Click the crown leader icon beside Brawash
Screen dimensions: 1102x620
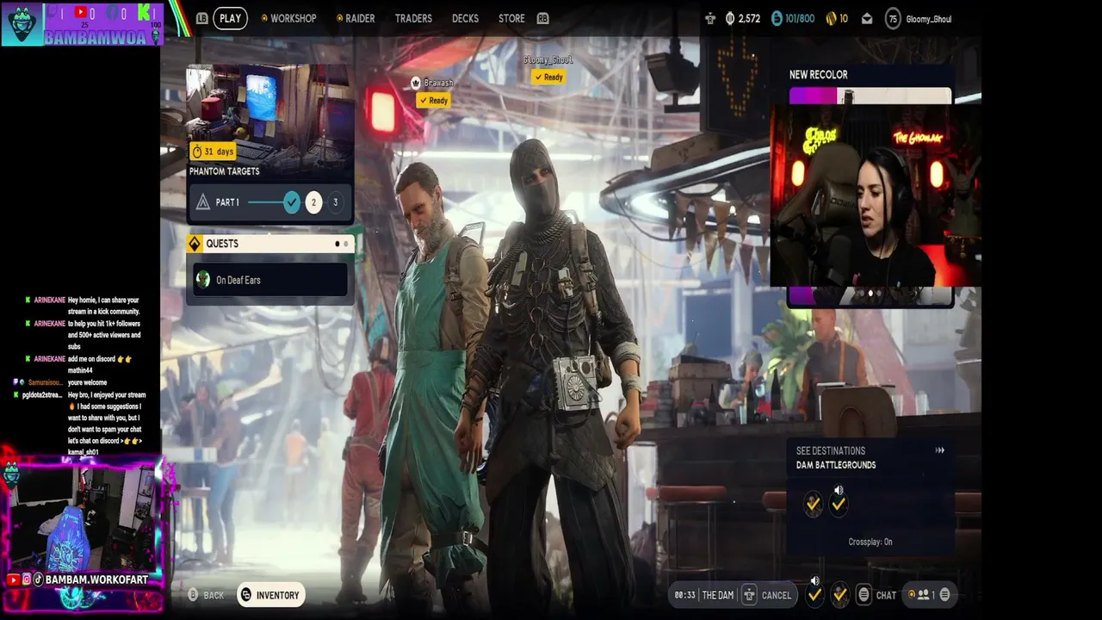pyautogui.click(x=416, y=83)
